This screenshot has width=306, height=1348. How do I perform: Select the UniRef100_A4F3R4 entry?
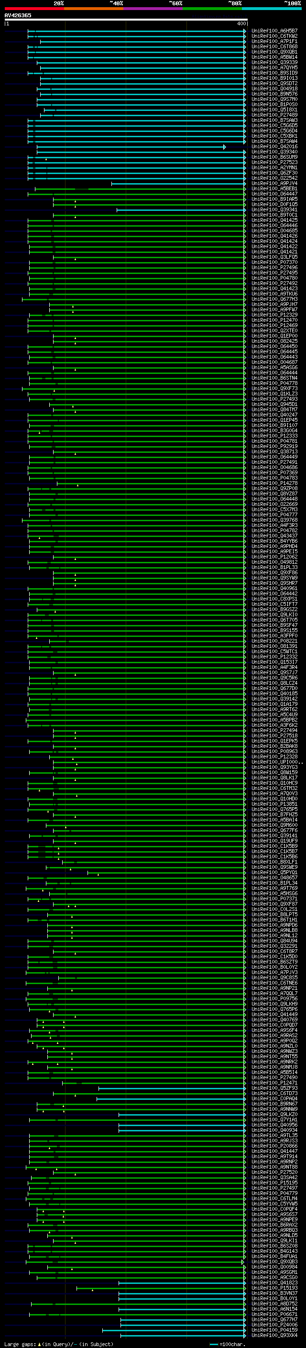coord(274,667)
